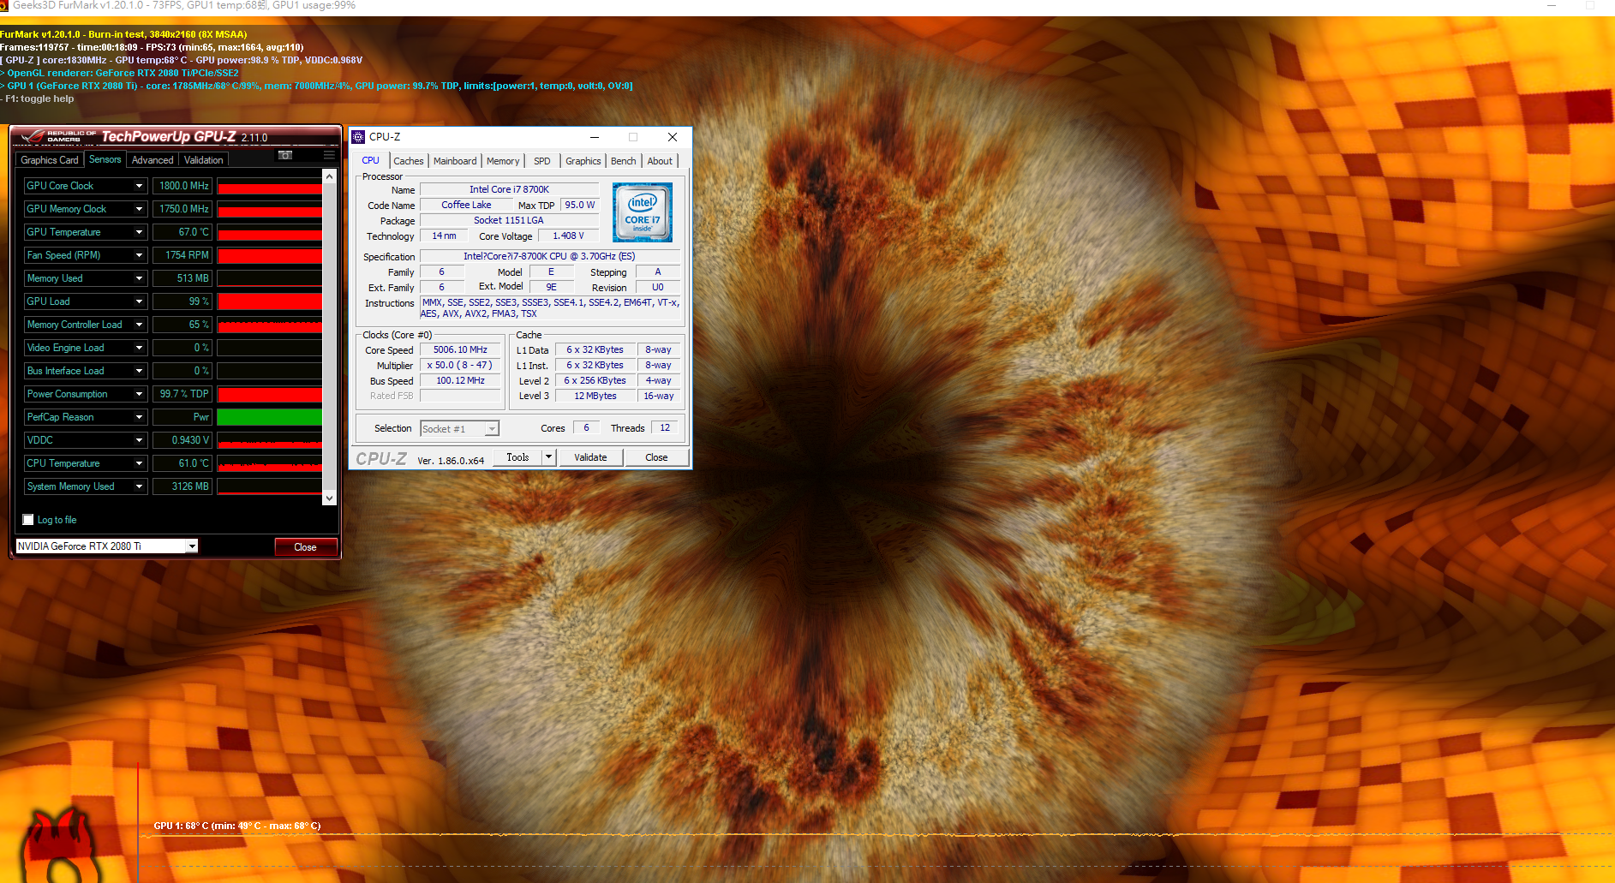The width and height of the screenshot is (1615, 883).
Task: Select the CPU tab in CPU-Z
Action: point(370,160)
